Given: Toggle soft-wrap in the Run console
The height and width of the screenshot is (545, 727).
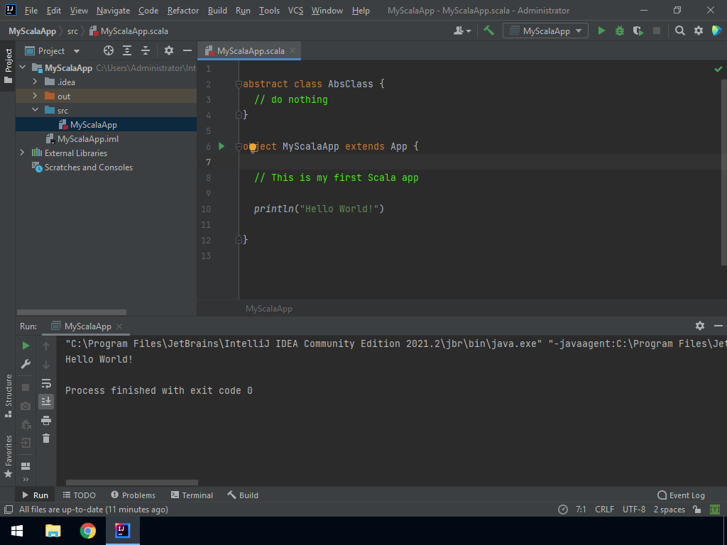Looking at the screenshot, I should (x=46, y=383).
